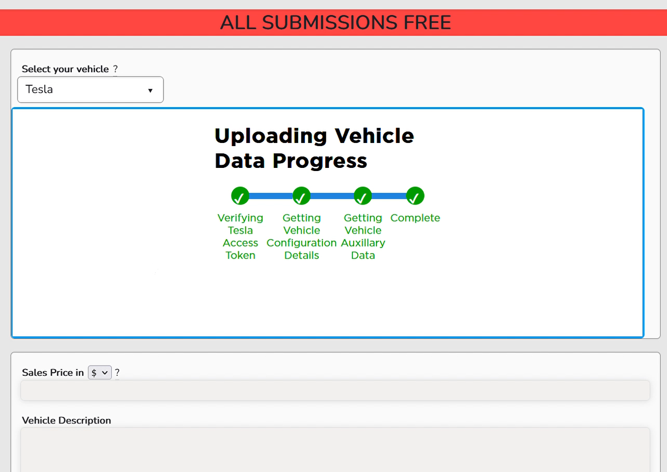Open the $ currency selector

100,373
